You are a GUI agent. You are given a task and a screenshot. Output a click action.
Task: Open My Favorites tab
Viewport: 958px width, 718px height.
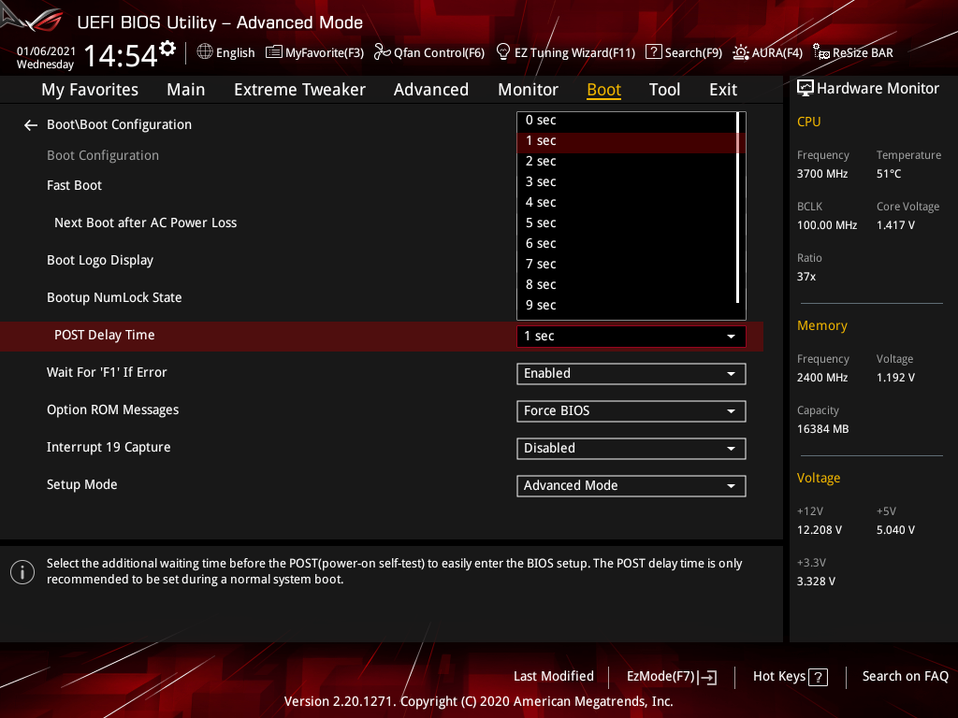(x=90, y=90)
